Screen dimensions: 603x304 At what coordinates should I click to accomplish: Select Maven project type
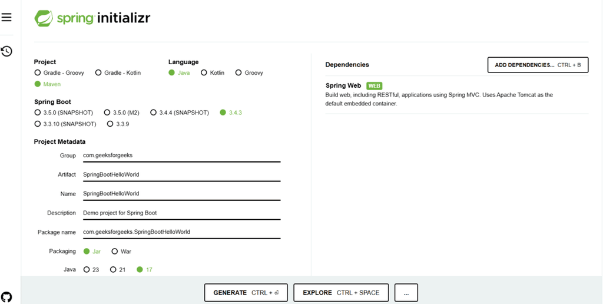coord(47,84)
